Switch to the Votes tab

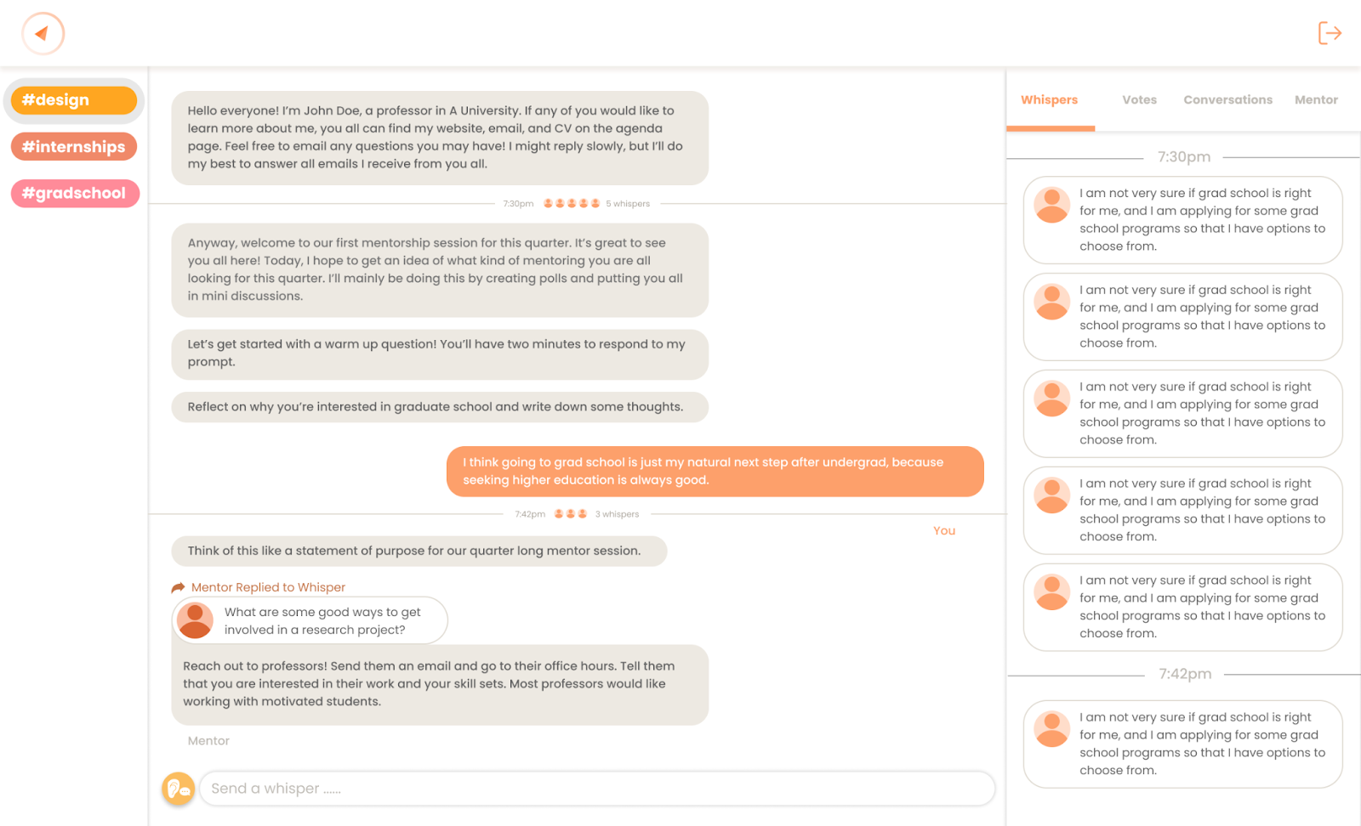tap(1139, 100)
